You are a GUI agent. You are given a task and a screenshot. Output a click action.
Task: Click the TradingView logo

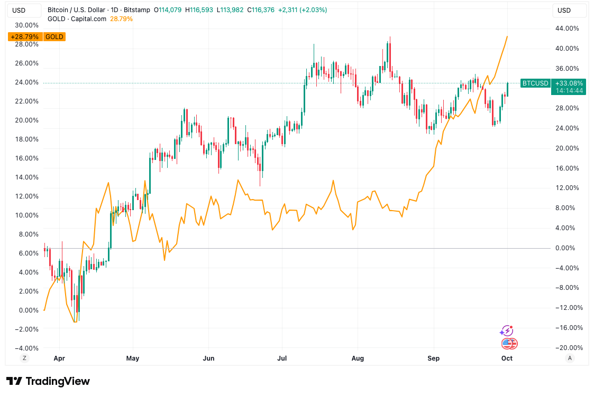48,381
